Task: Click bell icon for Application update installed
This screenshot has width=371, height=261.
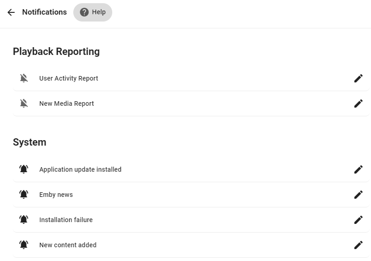Action: point(24,169)
